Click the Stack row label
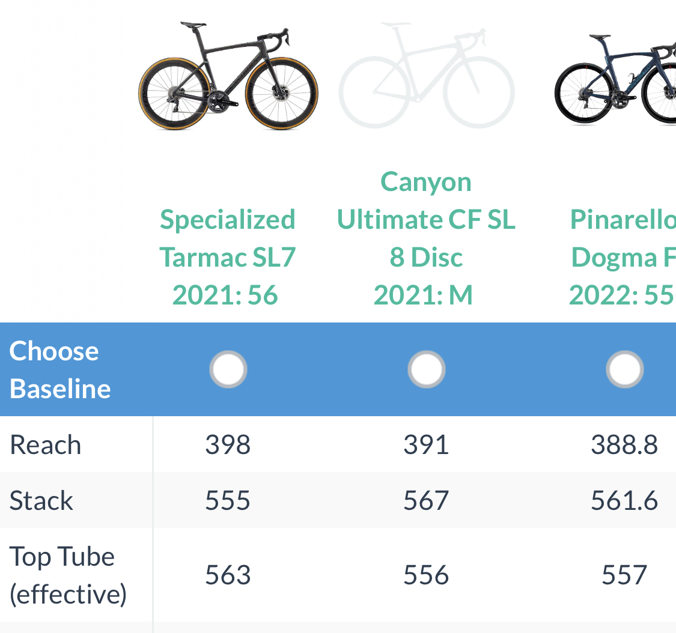Image resolution: width=676 pixels, height=633 pixels. coord(41,501)
